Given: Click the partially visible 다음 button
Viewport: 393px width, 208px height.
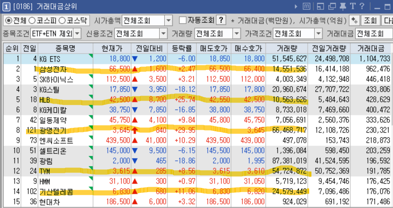Looking at the screenshot, I should click(387, 21).
